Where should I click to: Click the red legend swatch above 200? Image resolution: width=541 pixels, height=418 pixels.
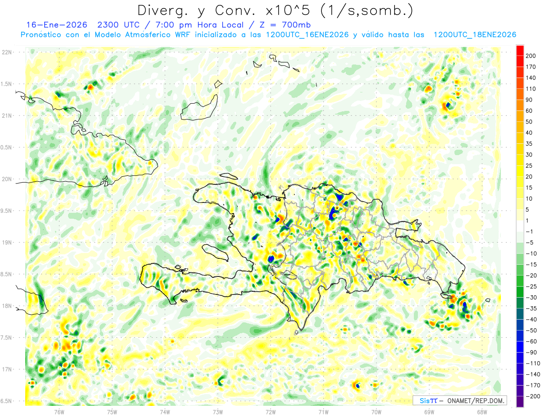point(520,51)
